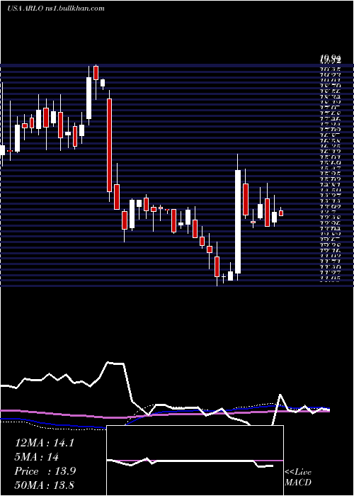Viewport: 354px width, 496px height.
Task: Click the last small red candle at the right
Action: point(281,213)
